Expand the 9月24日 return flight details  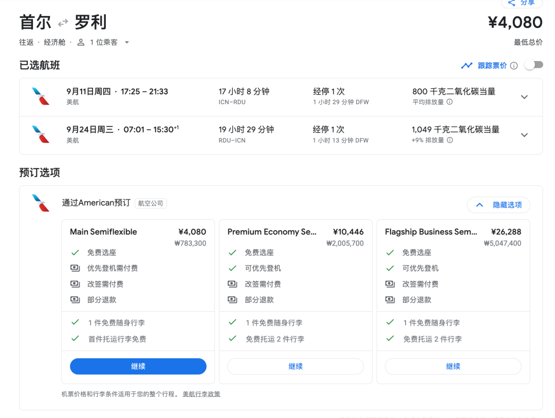tap(524, 135)
